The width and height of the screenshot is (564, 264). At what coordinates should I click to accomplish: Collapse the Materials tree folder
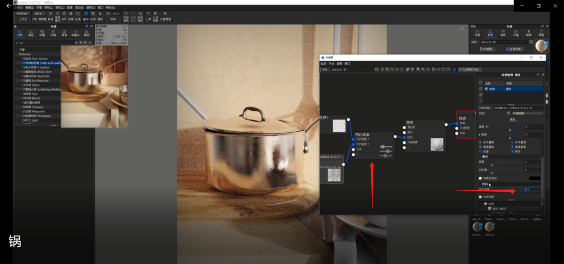(17, 54)
